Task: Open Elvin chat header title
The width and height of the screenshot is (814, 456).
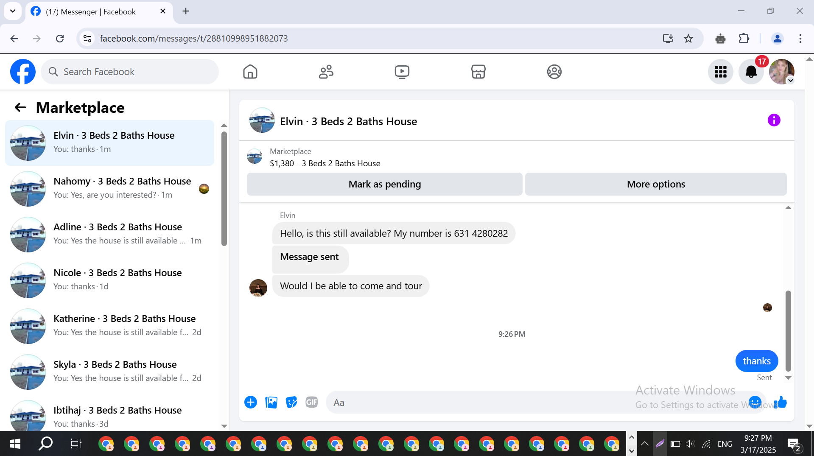Action: pyautogui.click(x=348, y=121)
